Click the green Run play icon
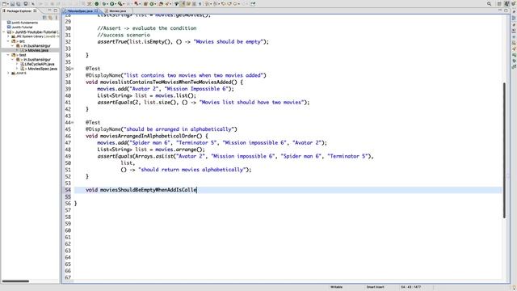The width and height of the screenshot is (517, 291). click(x=112, y=4)
